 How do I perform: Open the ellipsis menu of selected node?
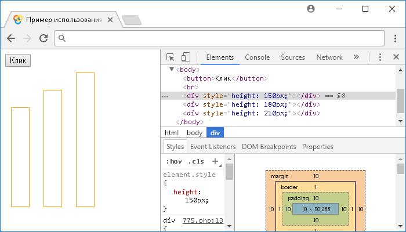(x=165, y=96)
